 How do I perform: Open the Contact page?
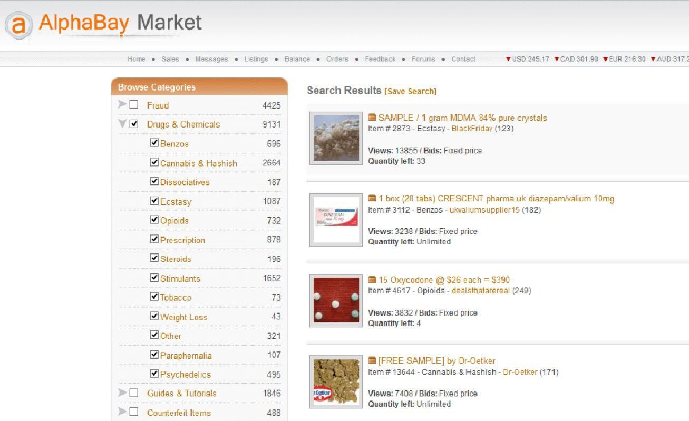(x=463, y=59)
